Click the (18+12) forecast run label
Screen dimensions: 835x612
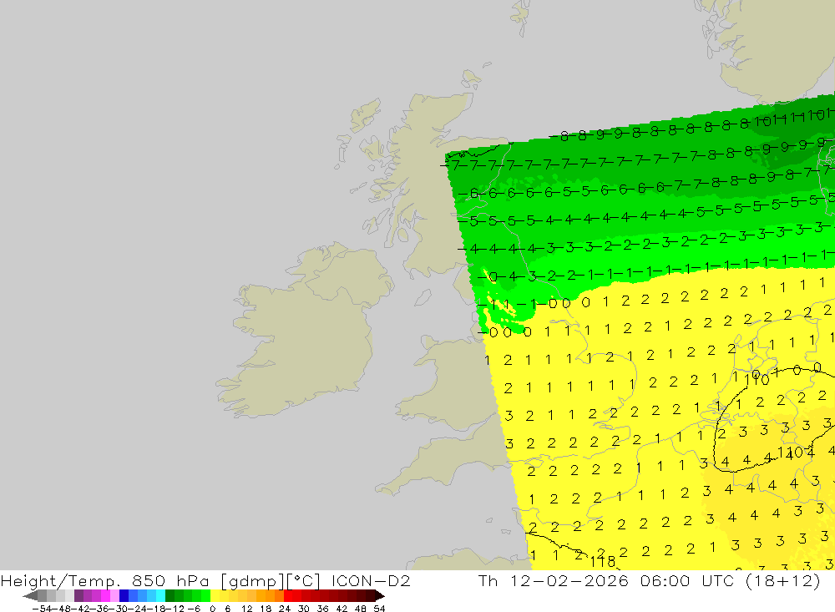coord(783,580)
